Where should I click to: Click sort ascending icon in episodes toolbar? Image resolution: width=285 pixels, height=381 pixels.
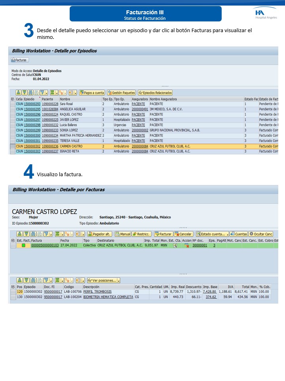(x=18, y=92)
